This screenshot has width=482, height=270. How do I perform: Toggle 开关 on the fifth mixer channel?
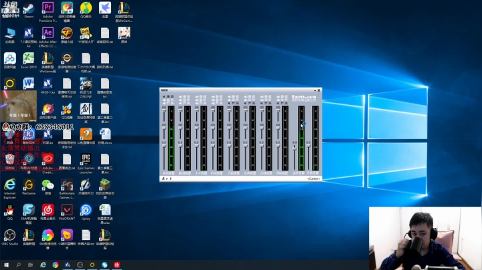click(233, 104)
